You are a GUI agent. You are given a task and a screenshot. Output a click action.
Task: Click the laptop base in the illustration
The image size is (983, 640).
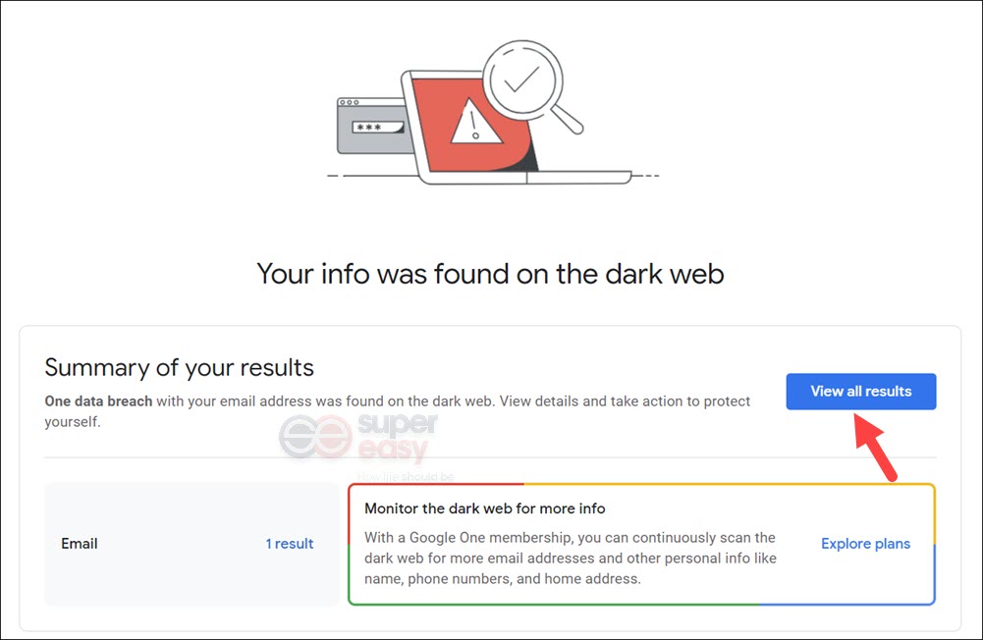click(x=525, y=178)
